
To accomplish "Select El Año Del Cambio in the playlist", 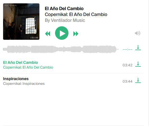I will click(20, 62).
